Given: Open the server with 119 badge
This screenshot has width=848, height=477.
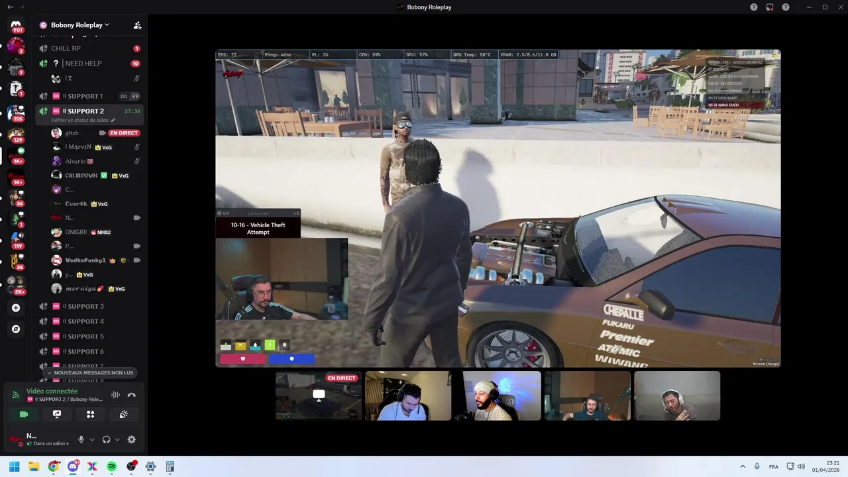Looking at the screenshot, I should 16,239.
